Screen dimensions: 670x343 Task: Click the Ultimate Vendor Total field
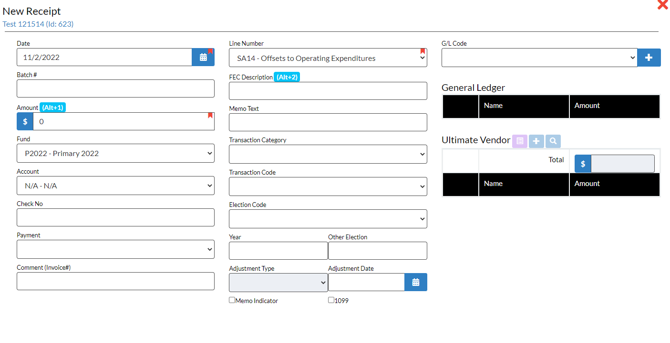coord(623,164)
